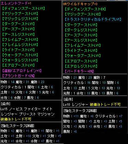The width and height of the screenshot is (128, 144).
Task: Click [強化ステータス詳細] header in エレメントフード panel
Action: [x=17, y=126]
